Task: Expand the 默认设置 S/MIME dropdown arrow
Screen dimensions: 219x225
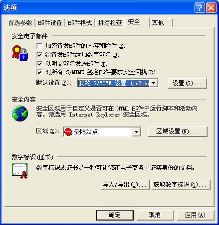Action: click(154, 83)
